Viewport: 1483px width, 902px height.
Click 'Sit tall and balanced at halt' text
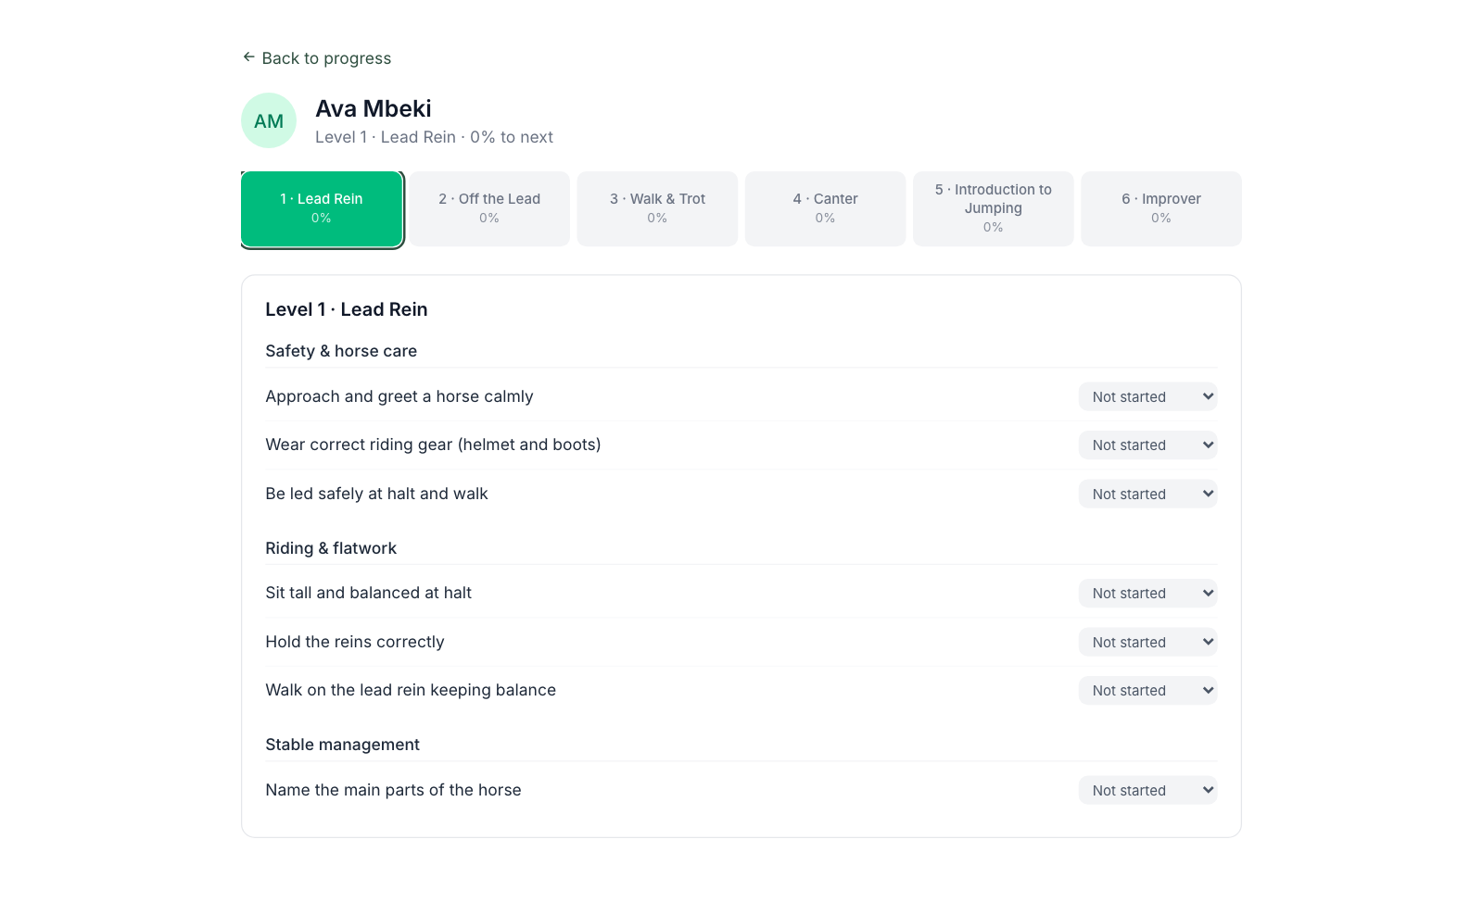pos(368,593)
